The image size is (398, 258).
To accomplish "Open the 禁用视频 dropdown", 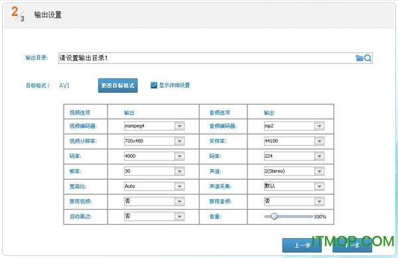I will (x=154, y=202).
